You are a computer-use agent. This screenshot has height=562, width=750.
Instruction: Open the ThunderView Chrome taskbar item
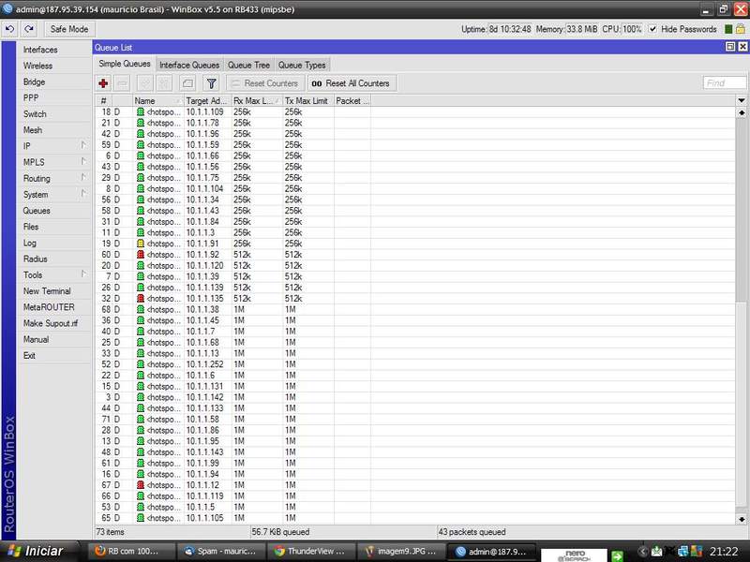point(310,552)
